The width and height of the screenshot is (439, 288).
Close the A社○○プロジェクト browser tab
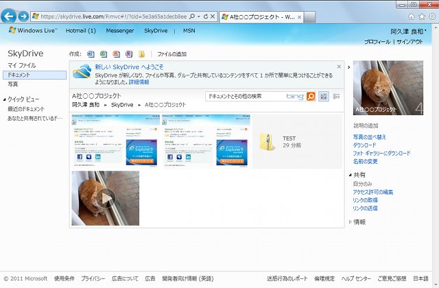[299, 17]
